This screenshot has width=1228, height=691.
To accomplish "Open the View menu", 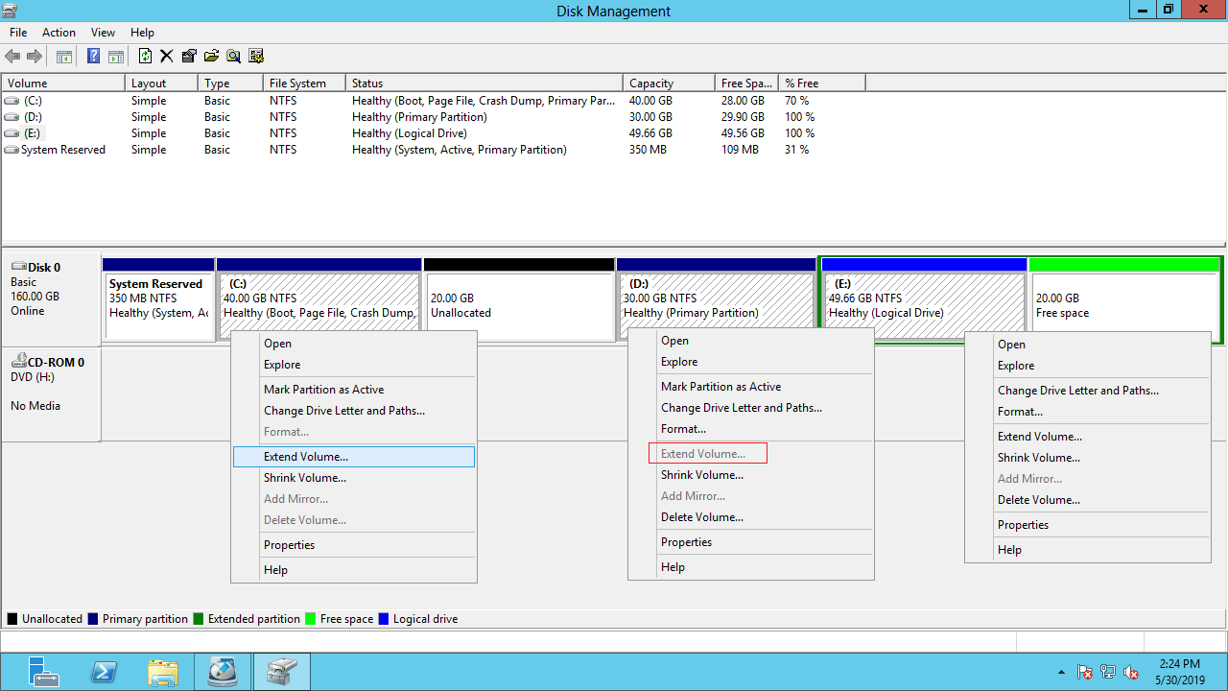I will pos(103,33).
